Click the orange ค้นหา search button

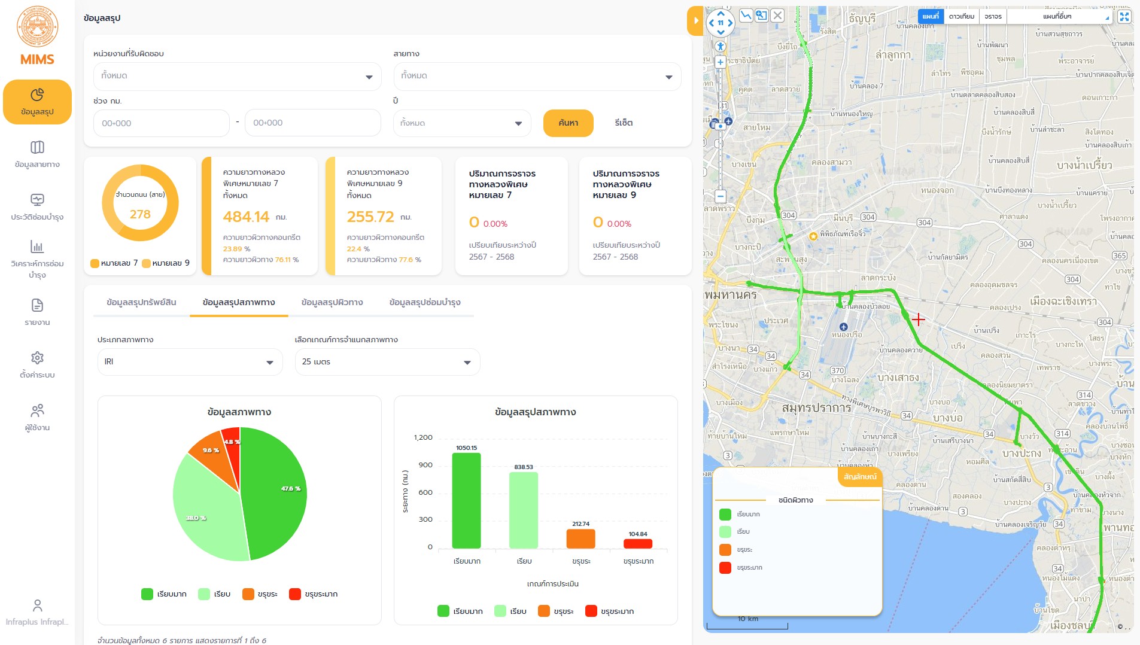pyautogui.click(x=568, y=123)
